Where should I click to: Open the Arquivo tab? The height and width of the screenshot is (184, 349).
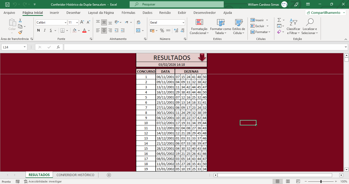(9, 13)
